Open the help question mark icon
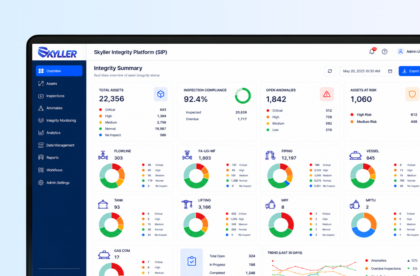 coord(384,51)
